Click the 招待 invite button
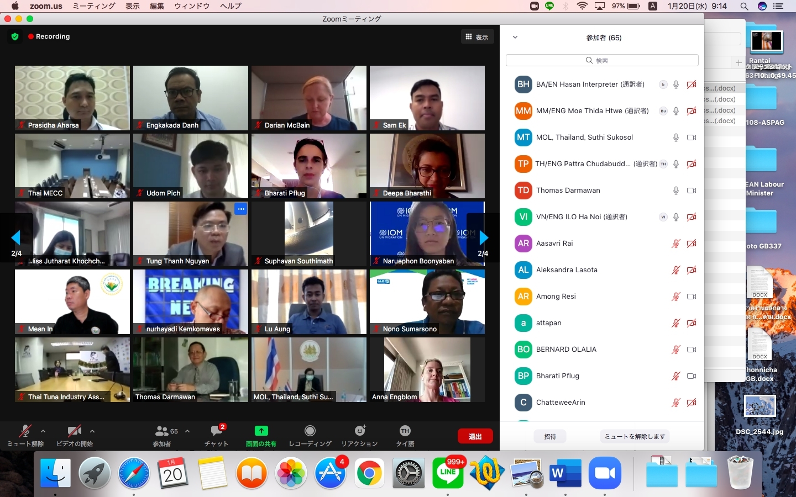Viewport: 796px width, 497px height. pos(550,436)
